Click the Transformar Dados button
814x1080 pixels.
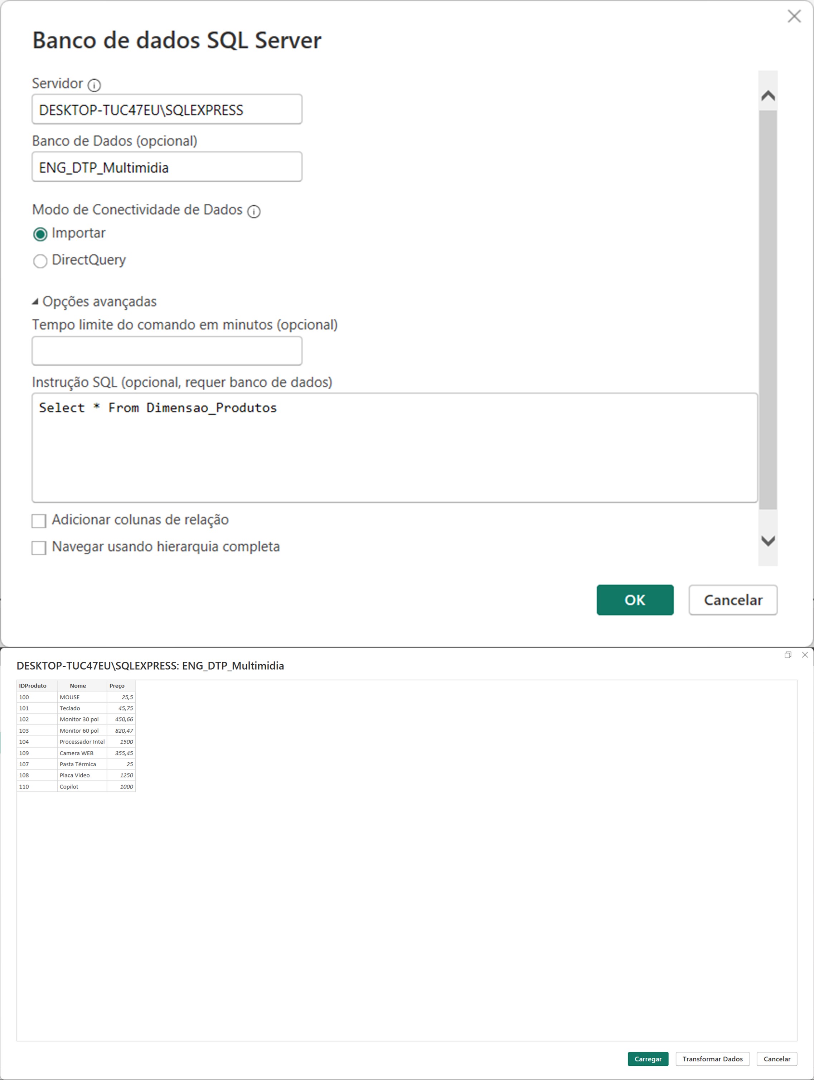click(712, 1059)
